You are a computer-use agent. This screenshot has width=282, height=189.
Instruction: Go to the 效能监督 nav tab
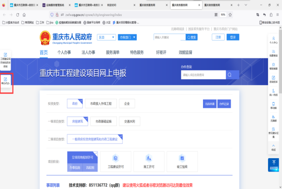click(x=186, y=52)
